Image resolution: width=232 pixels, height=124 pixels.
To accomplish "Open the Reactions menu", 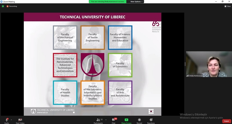I will point(151,120).
